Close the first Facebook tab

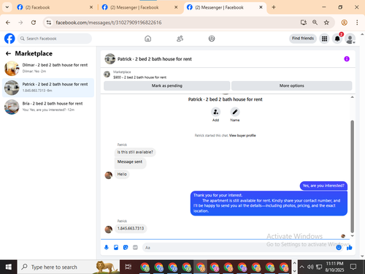click(x=91, y=7)
